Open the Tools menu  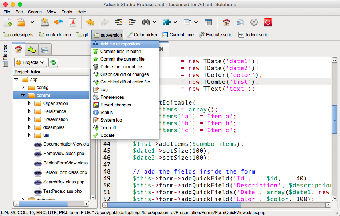coord(67,12)
